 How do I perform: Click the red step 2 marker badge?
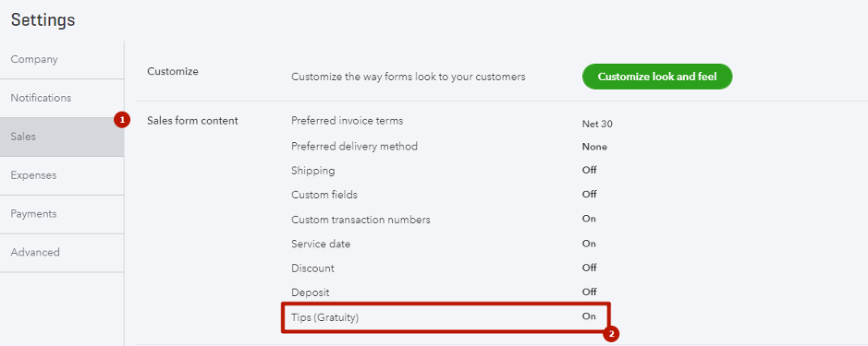click(611, 334)
